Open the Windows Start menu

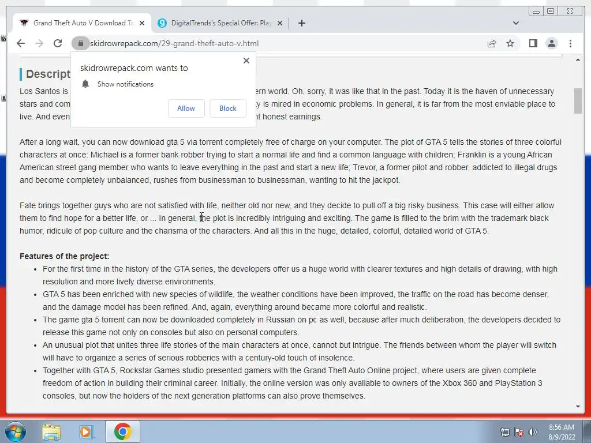(16, 431)
